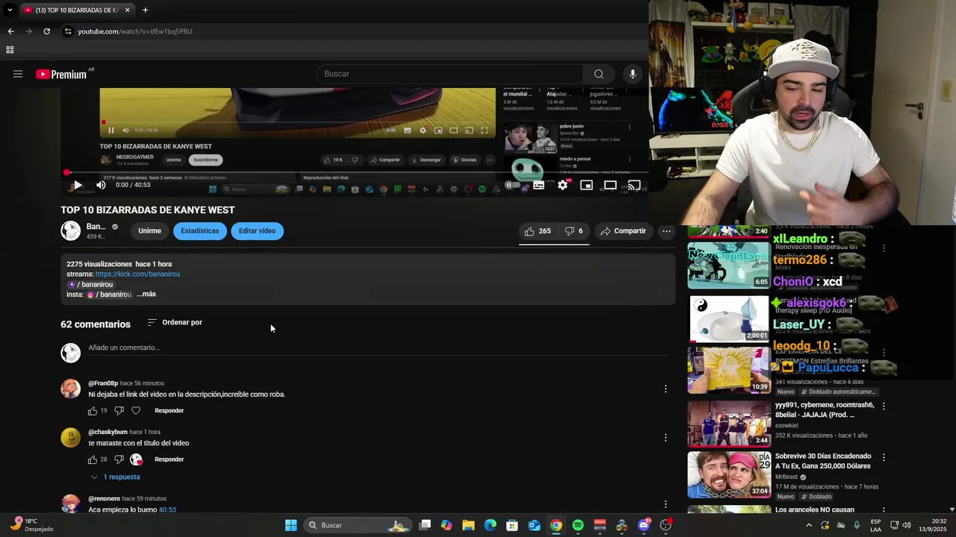This screenshot has height=537, width=956.
Task: Cast video to a TV
Action: 634,185
